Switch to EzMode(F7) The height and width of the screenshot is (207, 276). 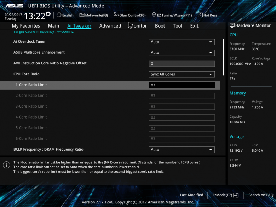pos(225,195)
